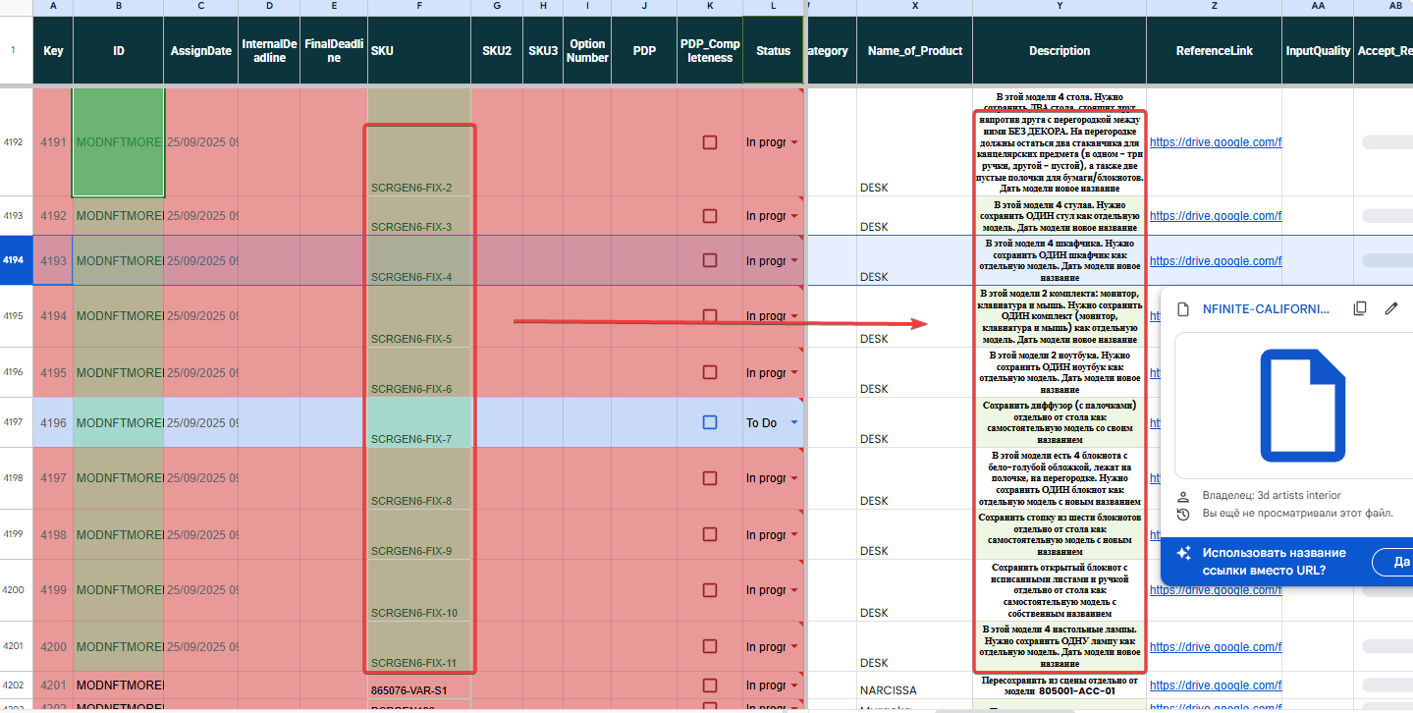Select the SCRGEN6-FIX-2 SKU cell
Viewport: 1413px width, 713px height.
(x=419, y=142)
